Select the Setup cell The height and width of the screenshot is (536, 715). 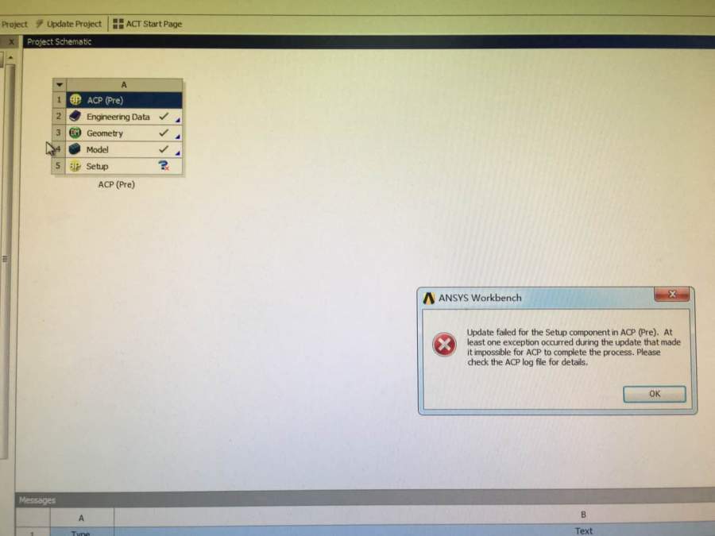[124, 167]
